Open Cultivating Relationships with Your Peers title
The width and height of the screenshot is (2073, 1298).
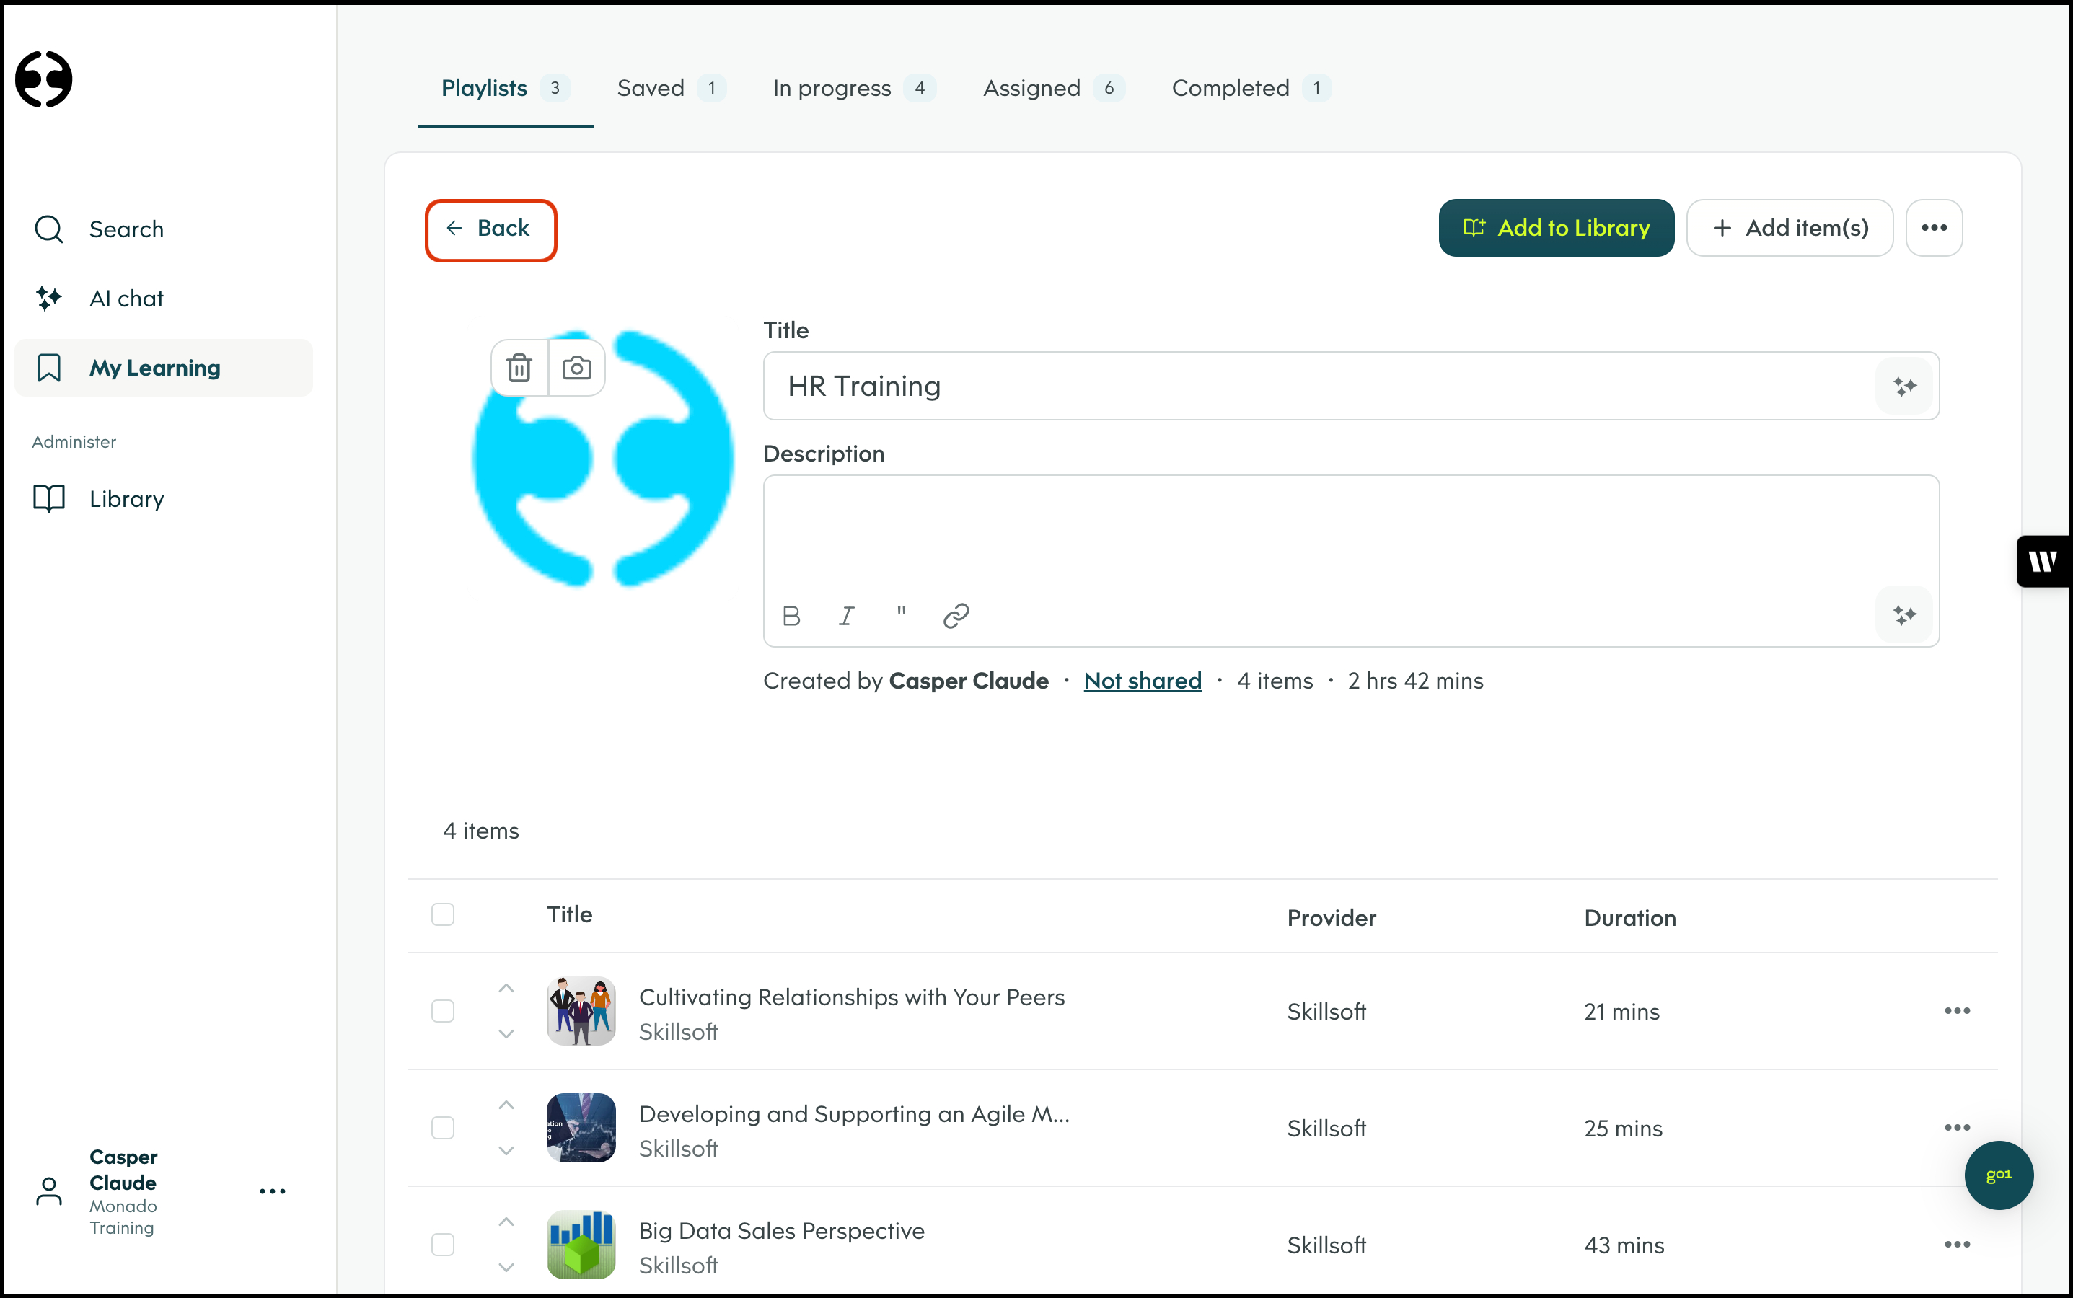pos(852,997)
